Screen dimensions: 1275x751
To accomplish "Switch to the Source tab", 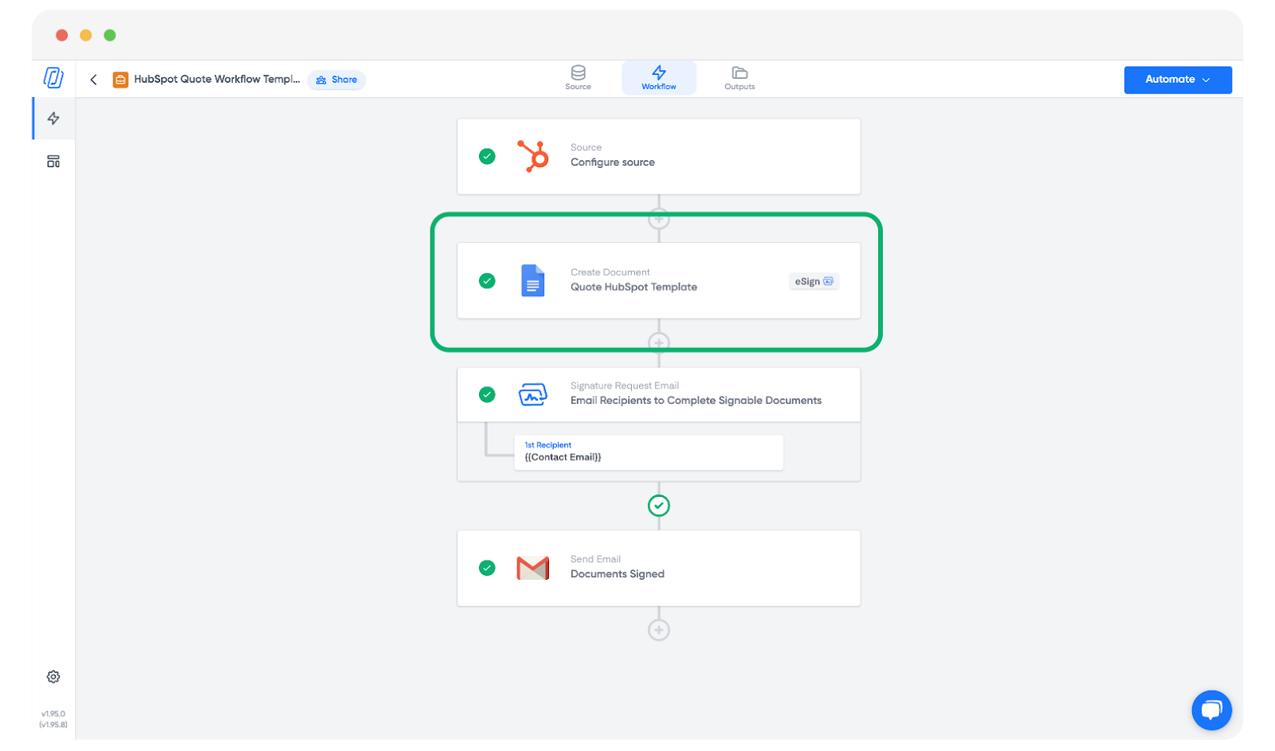I will [578, 78].
